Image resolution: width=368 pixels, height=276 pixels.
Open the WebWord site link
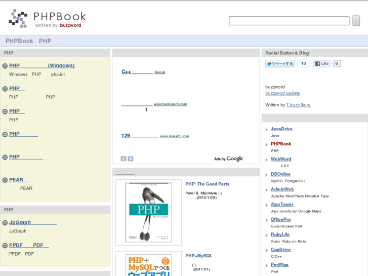click(x=281, y=159)
